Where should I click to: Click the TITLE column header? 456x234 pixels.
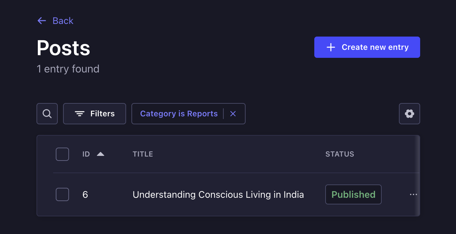pos(143,154)
